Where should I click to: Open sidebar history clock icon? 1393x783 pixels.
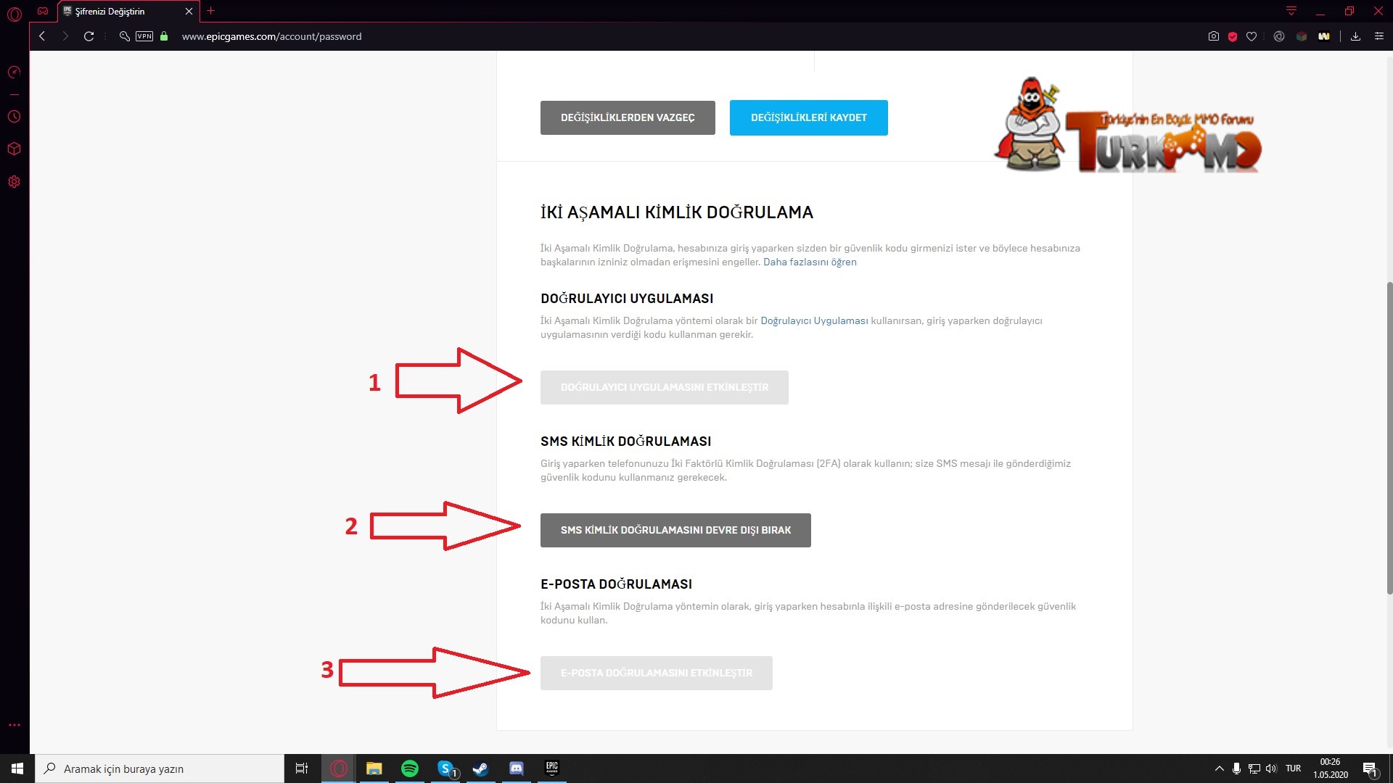tap(14, 117)
